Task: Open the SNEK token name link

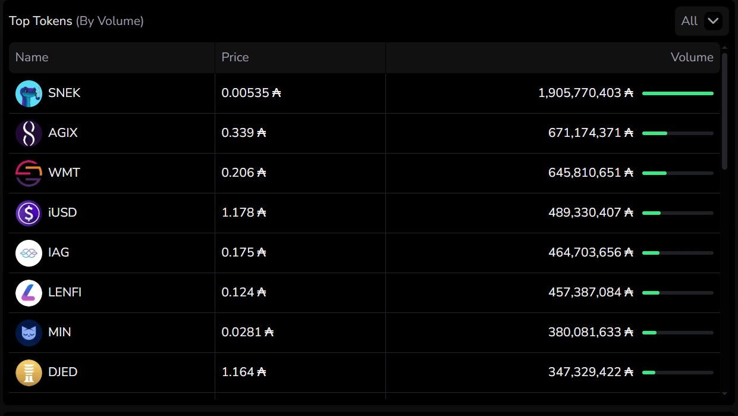Action: click(x=64, y=93)
